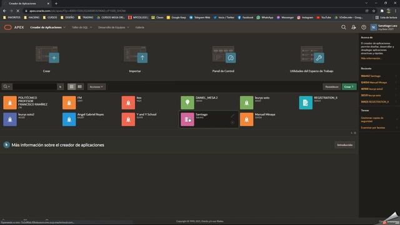Screen dimensions: 400x225
Task: Switch to report list view
Action: [79, 87]
